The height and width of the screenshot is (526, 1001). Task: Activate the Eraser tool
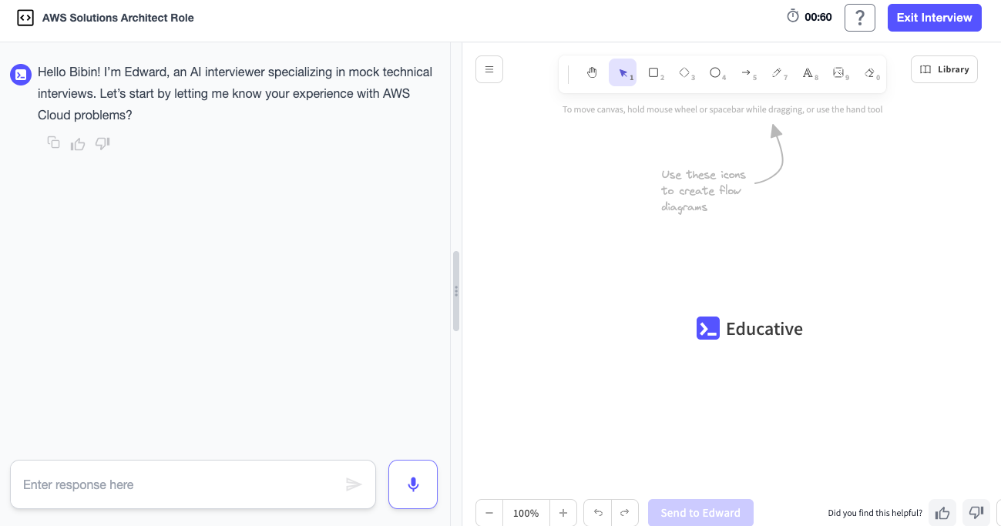tap(869, 72)
